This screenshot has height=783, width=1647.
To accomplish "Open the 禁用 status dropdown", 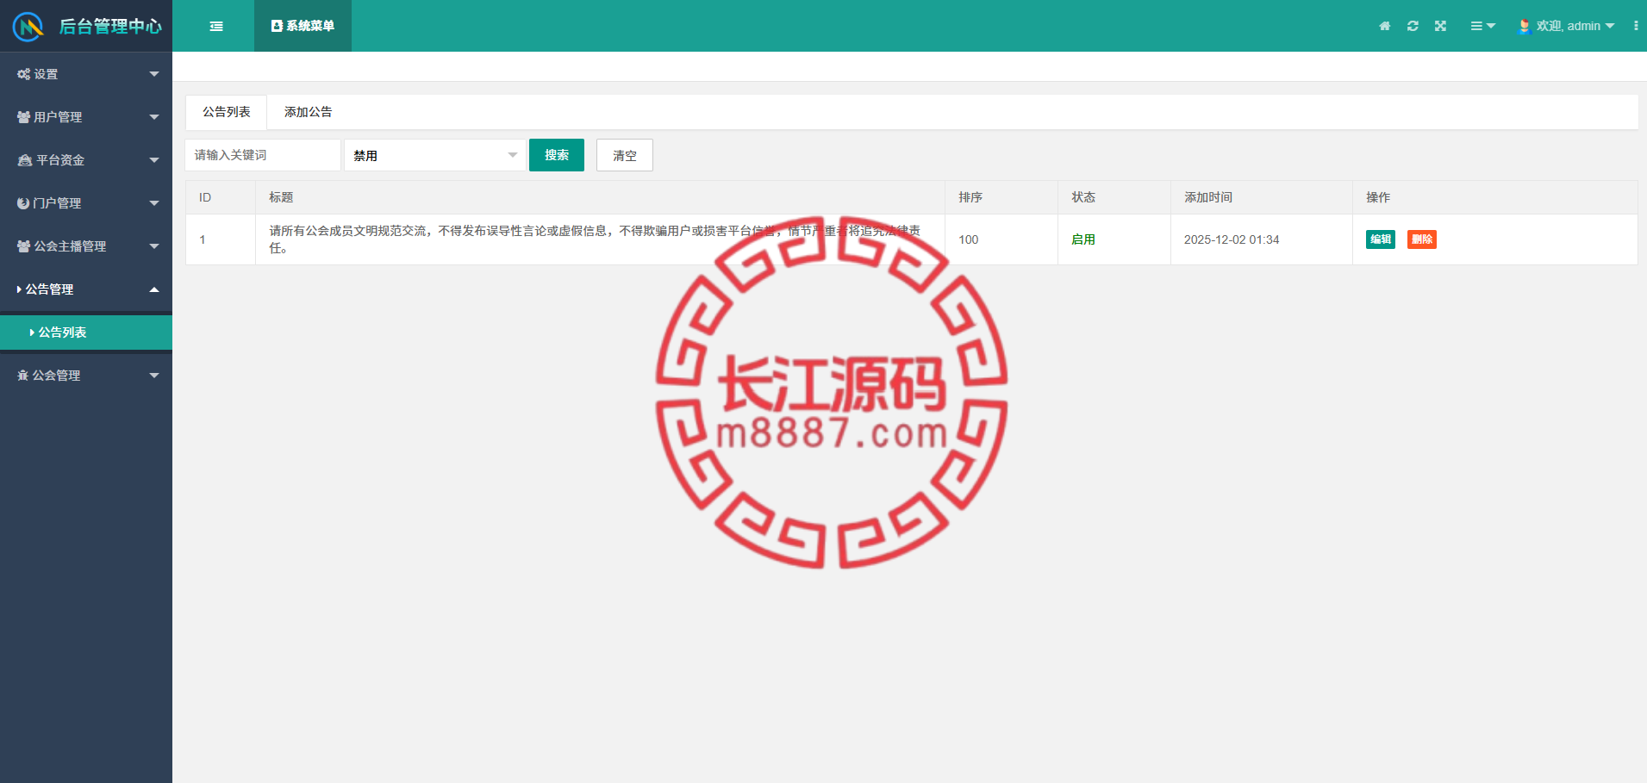I will tap(435, 155).
